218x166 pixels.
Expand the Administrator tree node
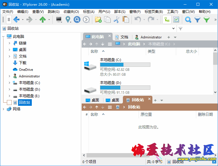pos(9,76)
